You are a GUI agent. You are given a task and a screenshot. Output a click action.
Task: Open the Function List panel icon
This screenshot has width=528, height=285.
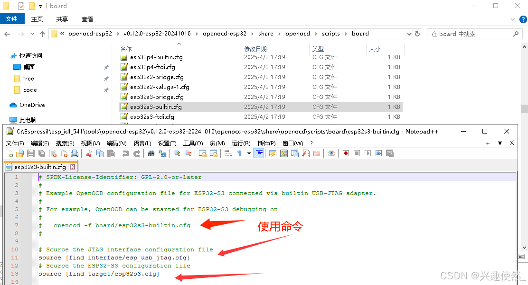[306, 153]
